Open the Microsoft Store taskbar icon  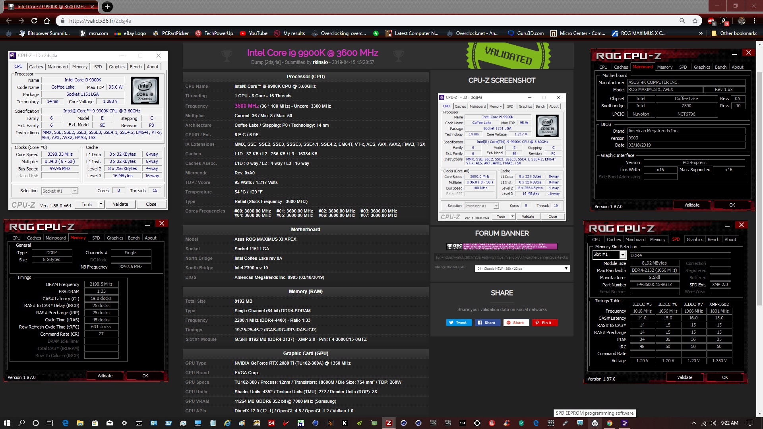pyautogui.click(x=95, y=423)
